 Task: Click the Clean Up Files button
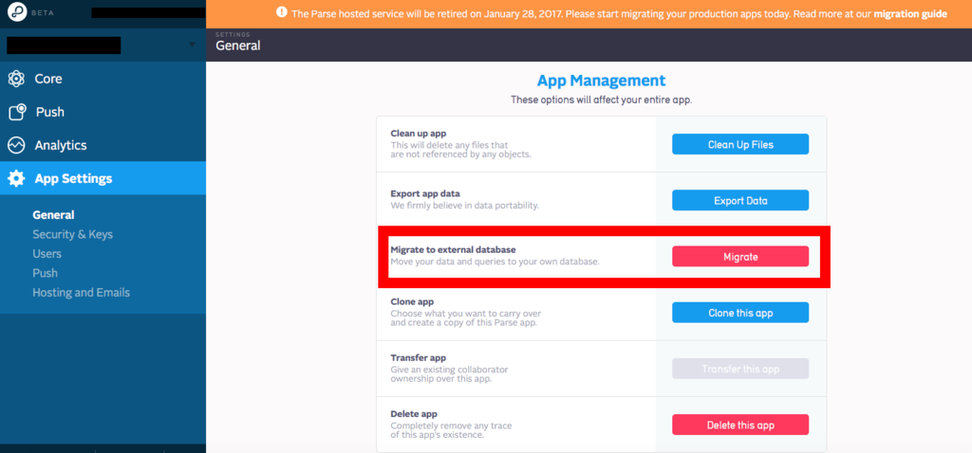point(740,144)
